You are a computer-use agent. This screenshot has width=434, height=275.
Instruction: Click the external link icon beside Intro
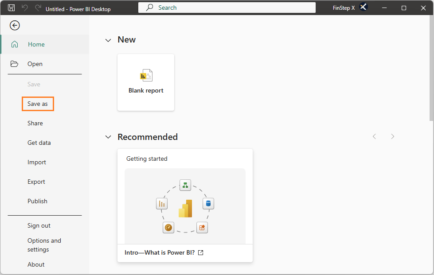point(201,252)
